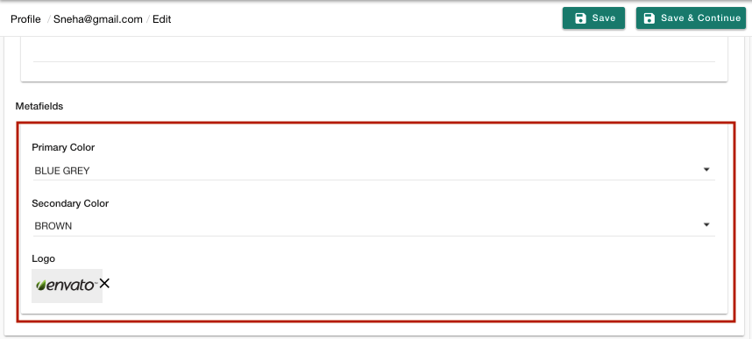The image size is (752, 339).
Task: Go to Profile breadcrumb
Action: pyautogui.click(x=25, y=19)
